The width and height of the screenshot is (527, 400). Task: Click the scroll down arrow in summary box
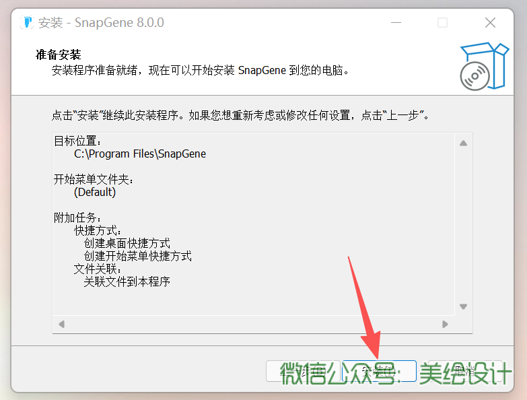coord(463,306)
